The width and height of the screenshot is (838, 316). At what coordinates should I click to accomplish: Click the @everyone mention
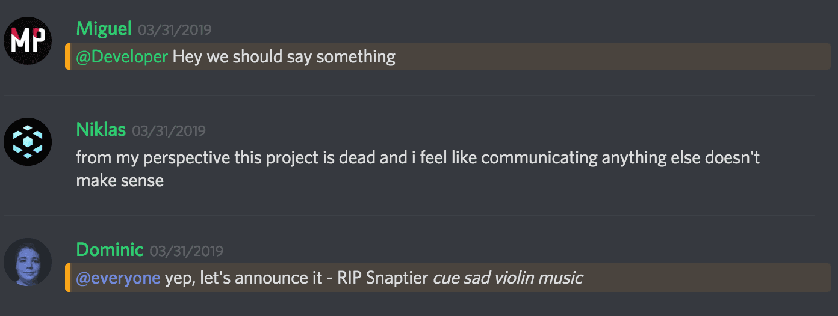tap(118, 278)
